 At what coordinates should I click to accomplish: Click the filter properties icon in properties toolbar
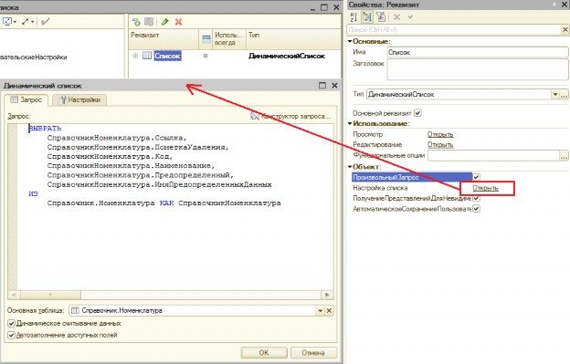381,16
